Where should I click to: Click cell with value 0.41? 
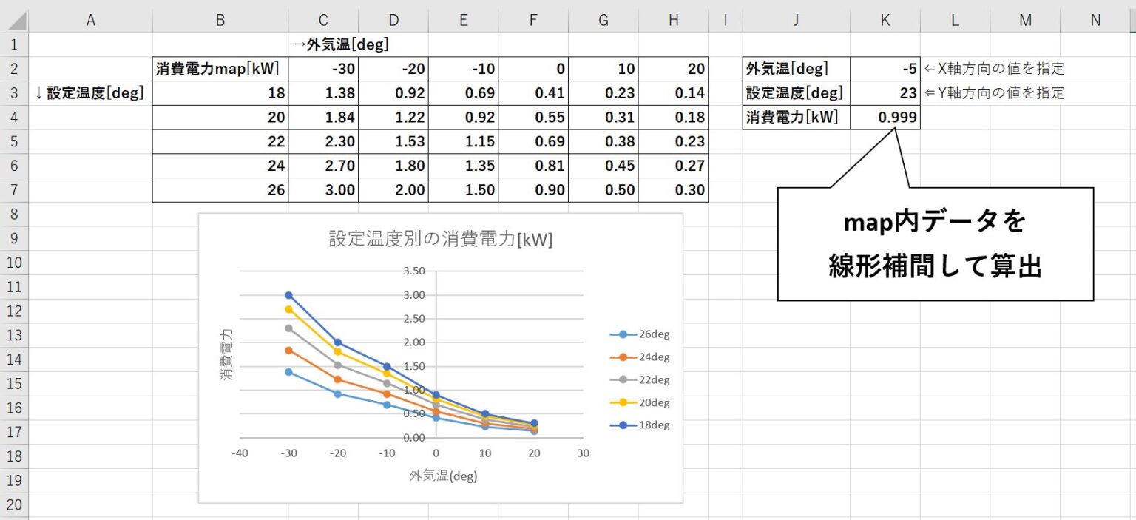(x=533, y=93)
